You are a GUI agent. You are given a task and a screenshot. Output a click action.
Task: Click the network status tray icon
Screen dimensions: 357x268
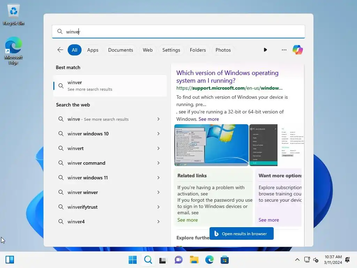click(x=307, y=260)
